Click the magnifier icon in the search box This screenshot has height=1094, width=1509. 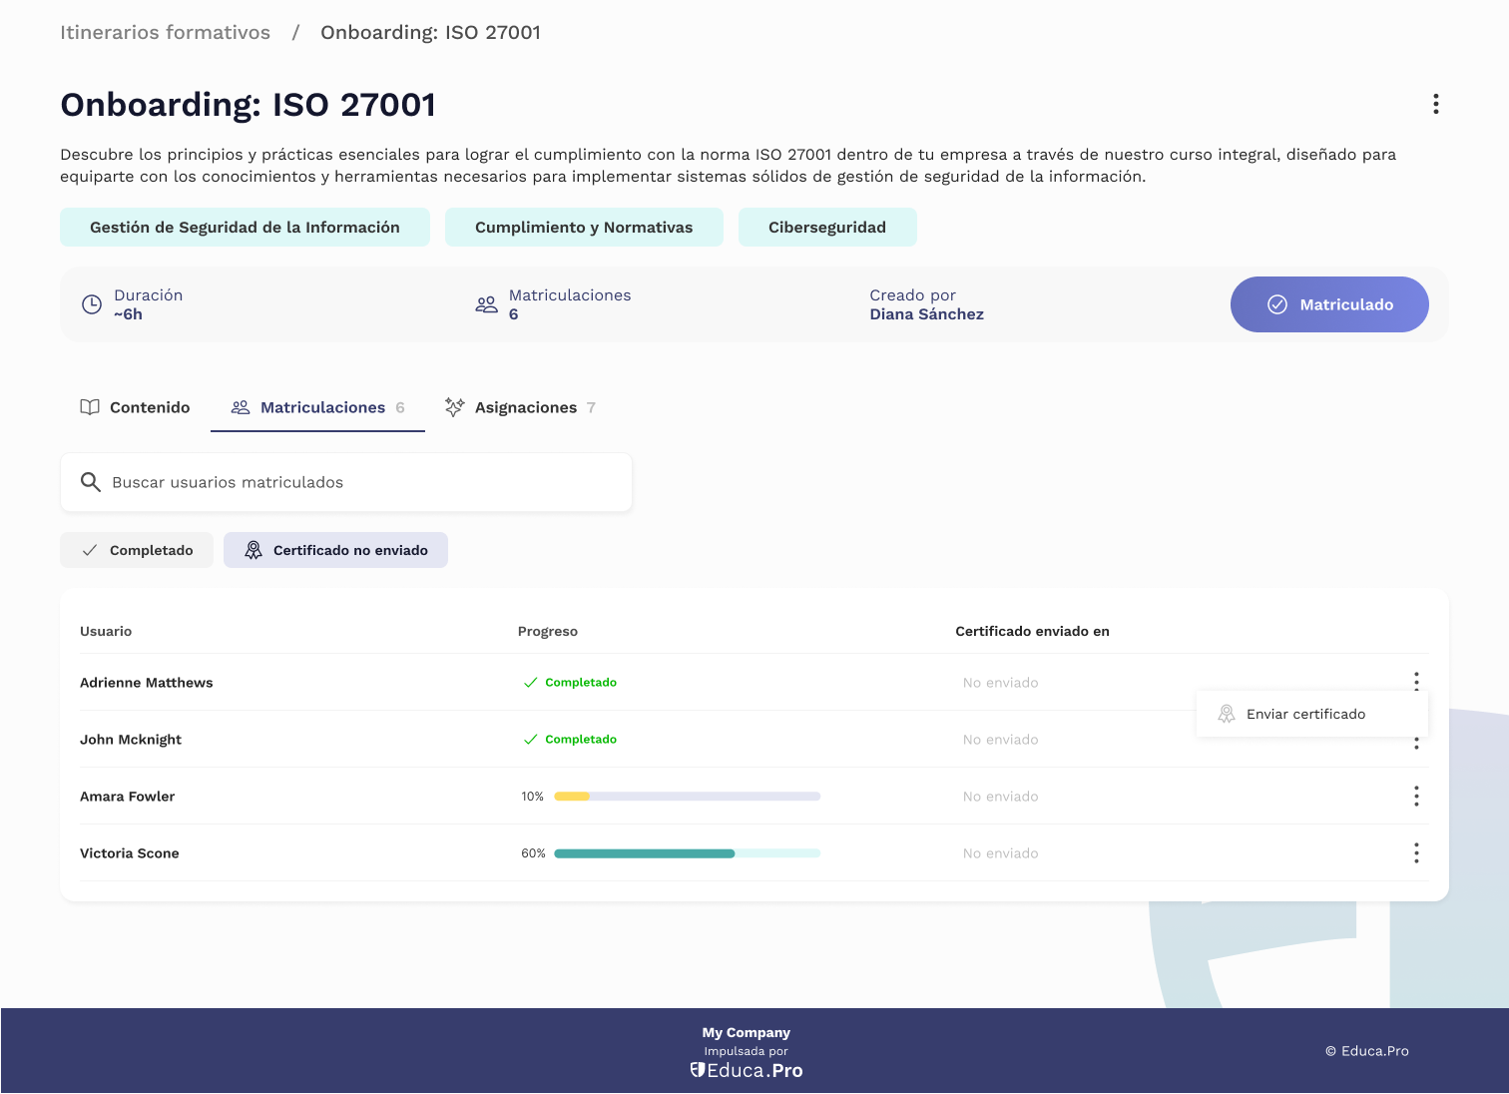(91, 482)
